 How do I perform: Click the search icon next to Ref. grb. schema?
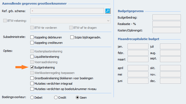(108, 11)
